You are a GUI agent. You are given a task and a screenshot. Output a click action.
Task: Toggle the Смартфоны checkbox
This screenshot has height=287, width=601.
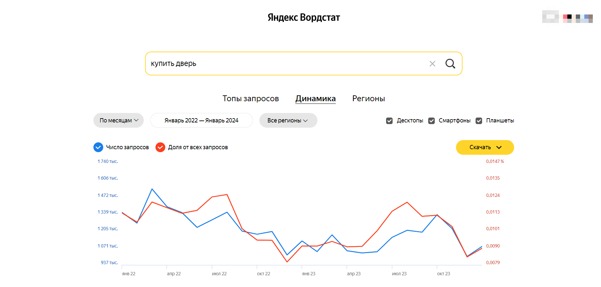coord(431,121)
